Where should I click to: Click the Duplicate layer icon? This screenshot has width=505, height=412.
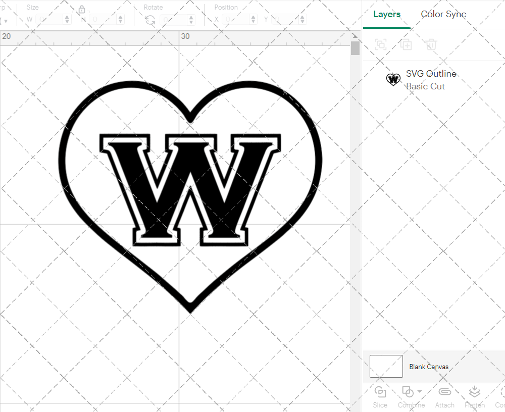pyautogui.click(x=406, y=44)
